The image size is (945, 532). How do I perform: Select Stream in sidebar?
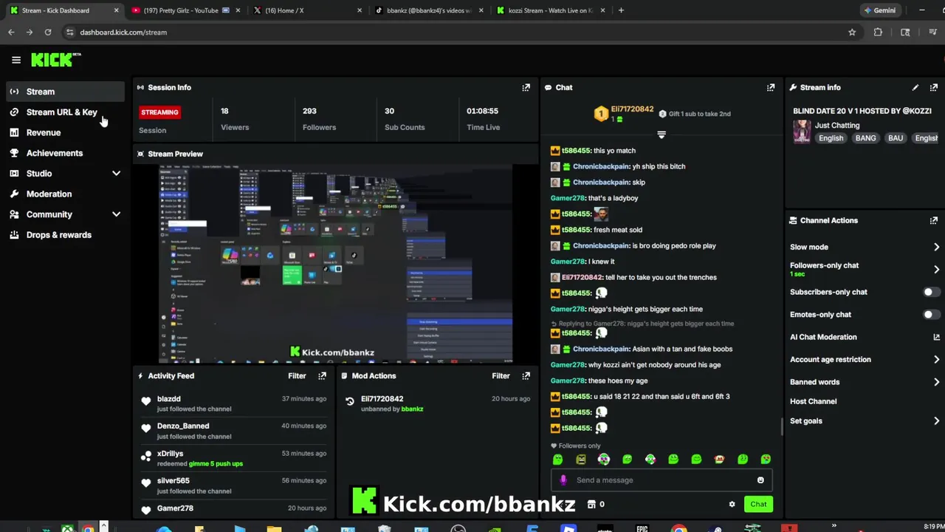coord(66,92)
